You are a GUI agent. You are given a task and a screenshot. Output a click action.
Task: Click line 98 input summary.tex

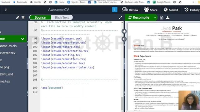(61, 39)
